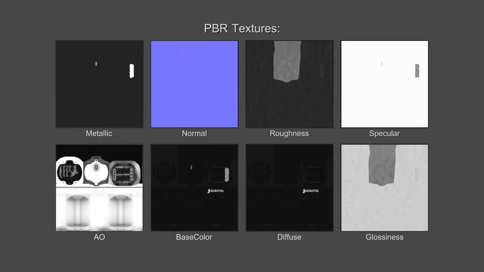This screenshot has height=272, width=484.
Task: Click the Metallic label text
Action: 99,133
